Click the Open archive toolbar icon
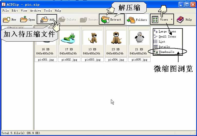 pos(24,20)
